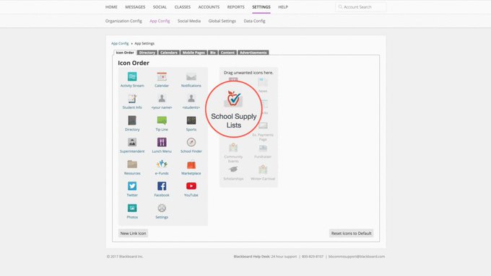491x276 pixels.
Task: Select the faded Scholarships graduation cap icon
Action: pos(233,169)
